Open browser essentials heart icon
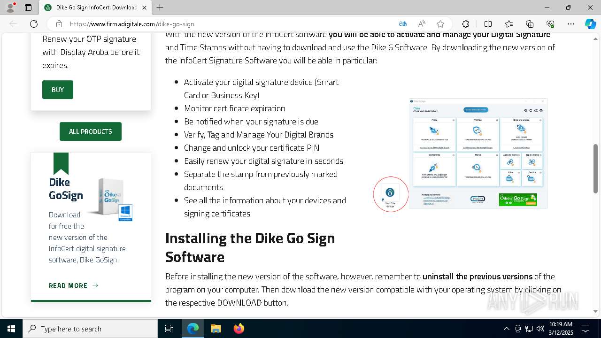Viewport: 601px width, 338px height. tap(550, 24)
